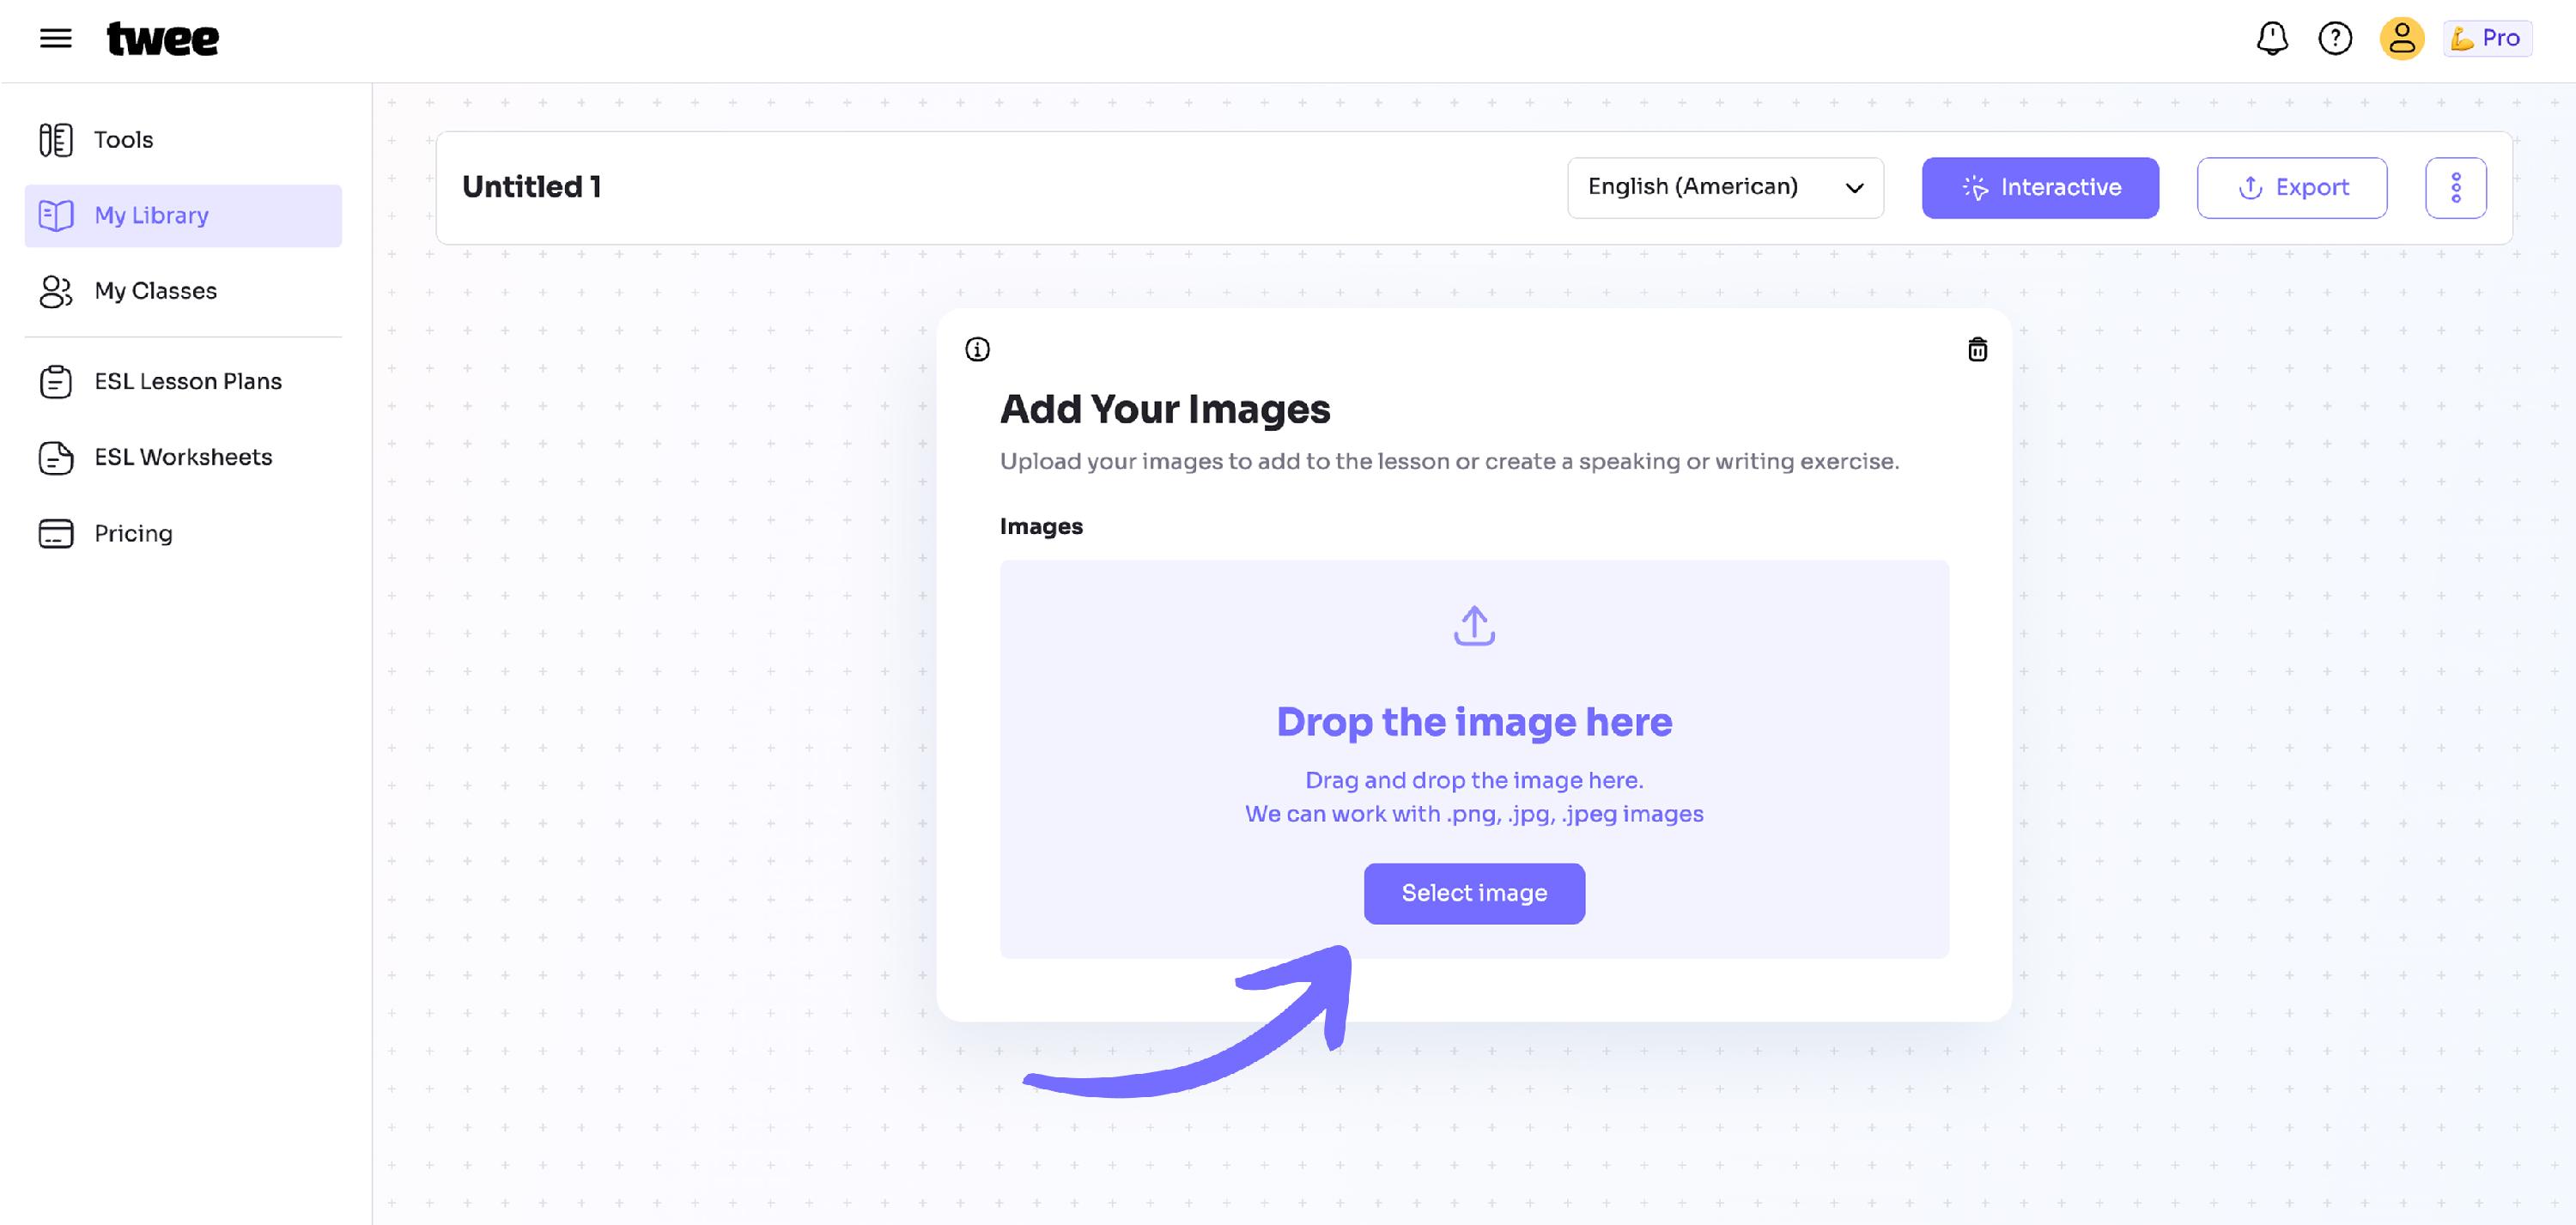Click the Pricing card icon
2576x1225 pixels.
(x=56, y=534)
